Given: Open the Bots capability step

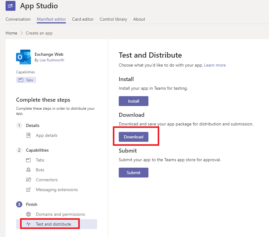Looking at the screenshot, I should 40,170.
